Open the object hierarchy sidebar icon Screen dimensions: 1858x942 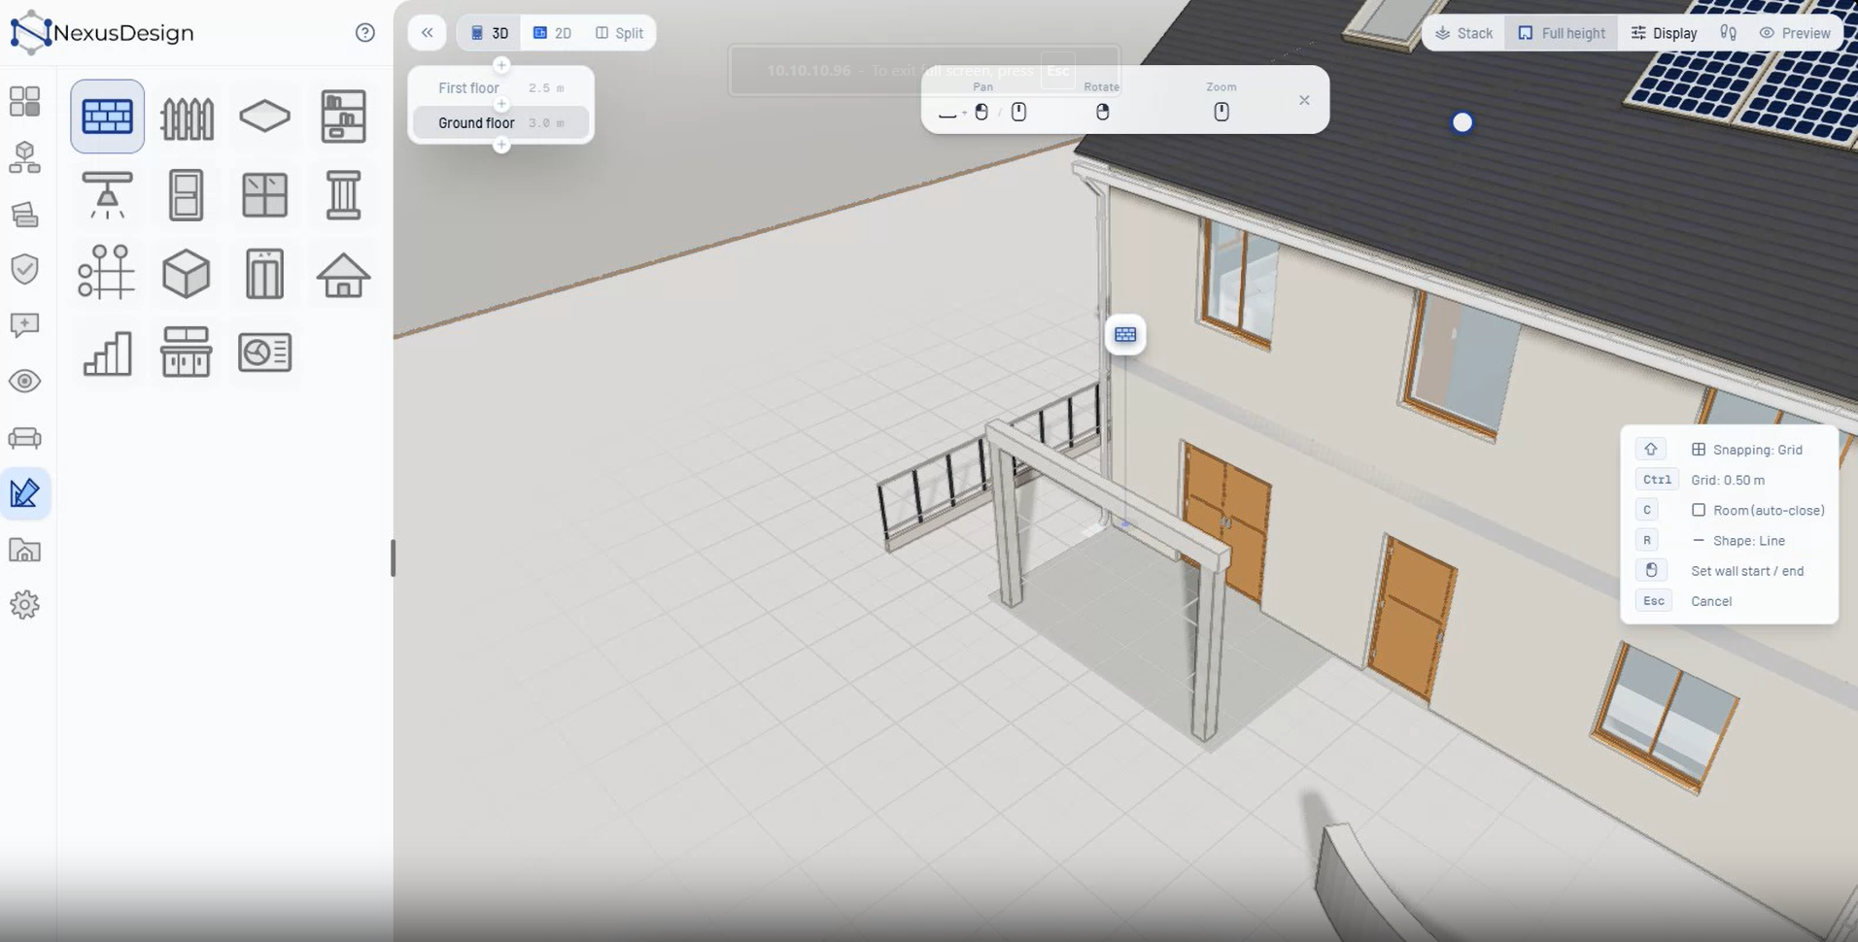[24, 157]
